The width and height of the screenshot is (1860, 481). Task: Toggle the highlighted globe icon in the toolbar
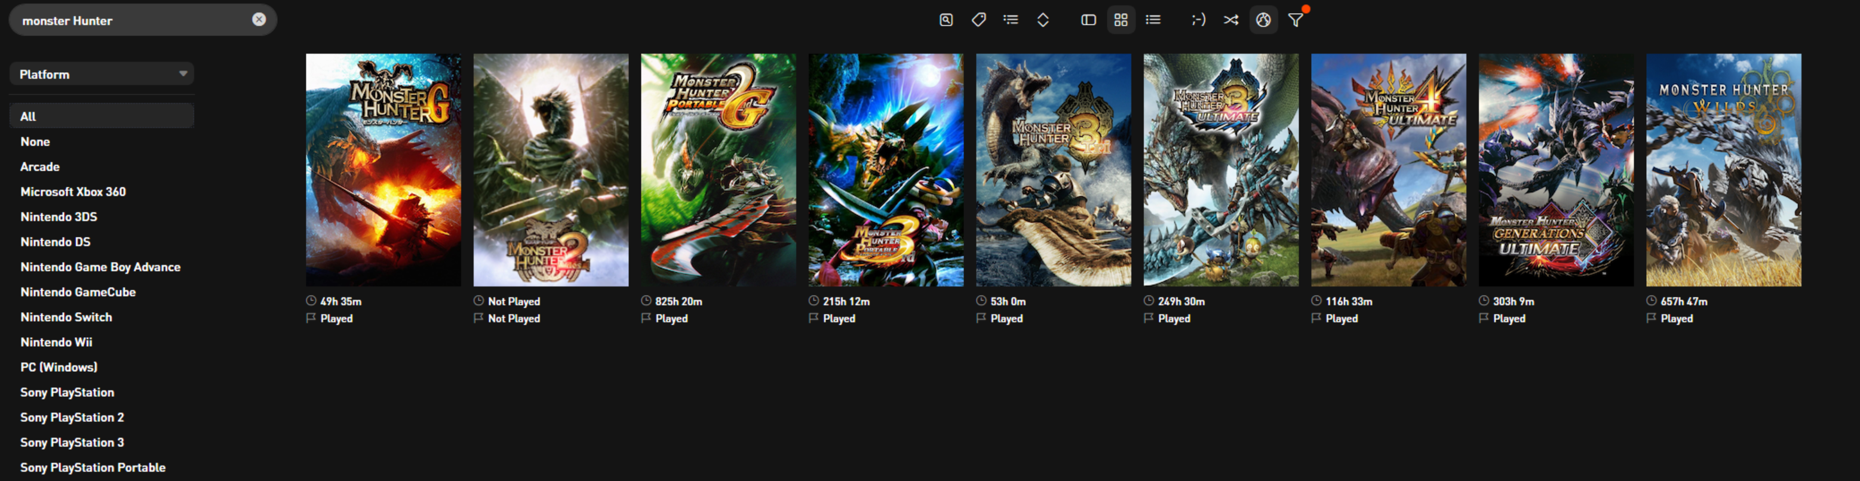pos(1263,20)
